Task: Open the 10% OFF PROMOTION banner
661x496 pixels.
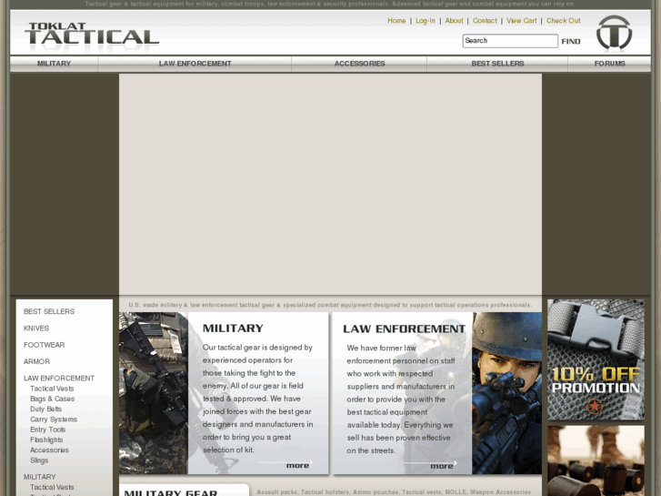Action: [596, 359]
